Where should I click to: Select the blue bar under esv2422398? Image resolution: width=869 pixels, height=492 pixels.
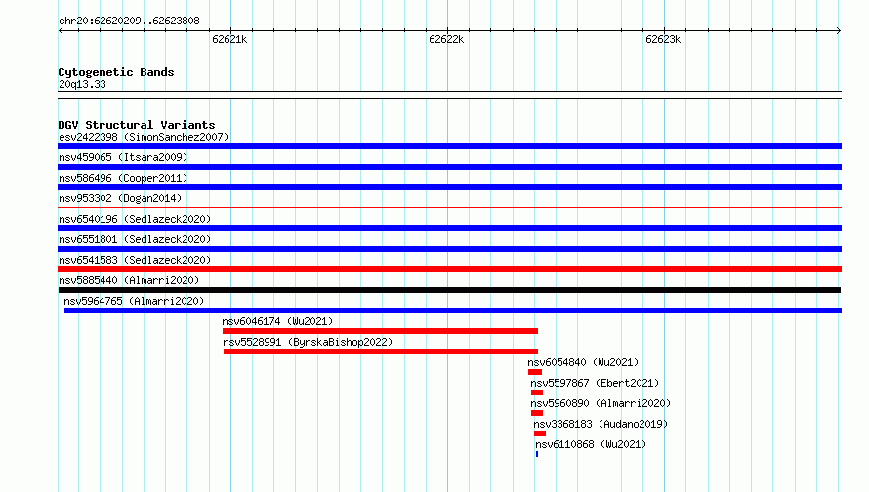[x=449, y=146]
